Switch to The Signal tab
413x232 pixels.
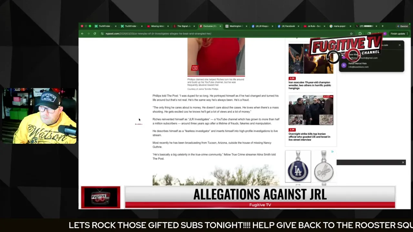184,26
